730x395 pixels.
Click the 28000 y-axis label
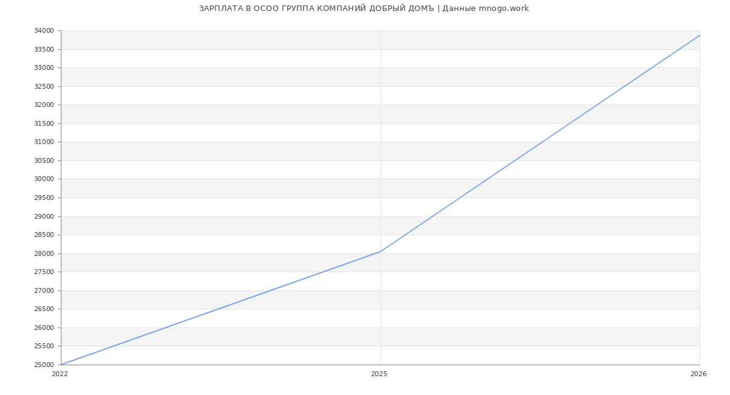pyautogui.click(x=44, y=253)
